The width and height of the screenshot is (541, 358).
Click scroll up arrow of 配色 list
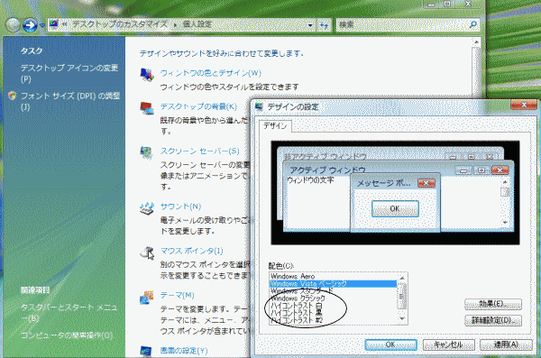(402, 277)
